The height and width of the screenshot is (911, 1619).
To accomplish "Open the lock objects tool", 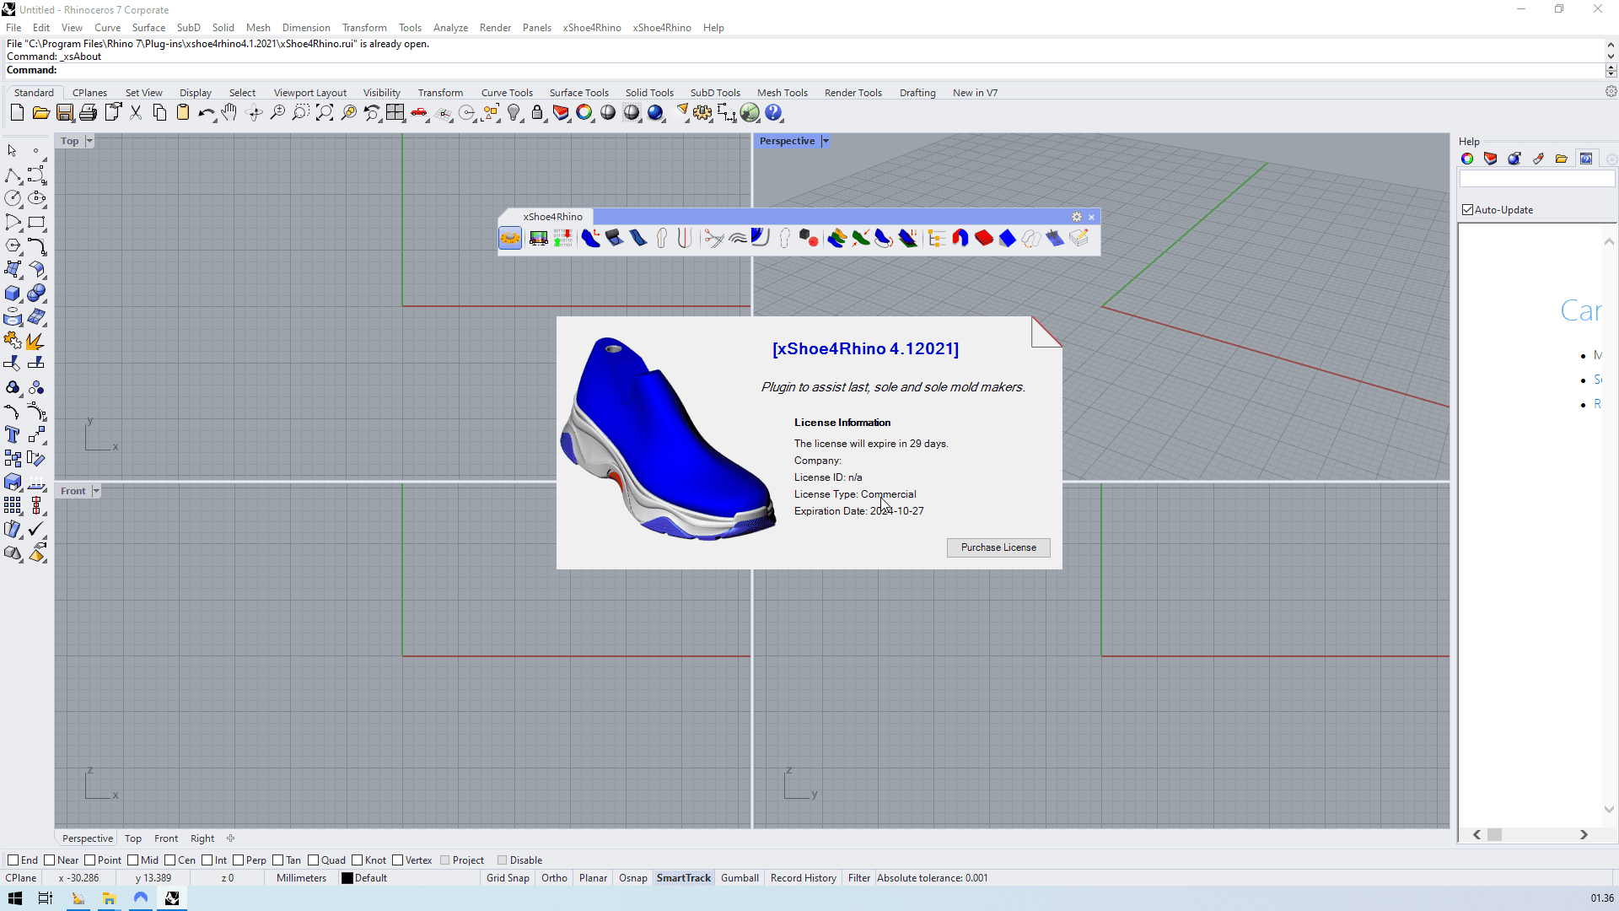I will [x=537, y=113].
